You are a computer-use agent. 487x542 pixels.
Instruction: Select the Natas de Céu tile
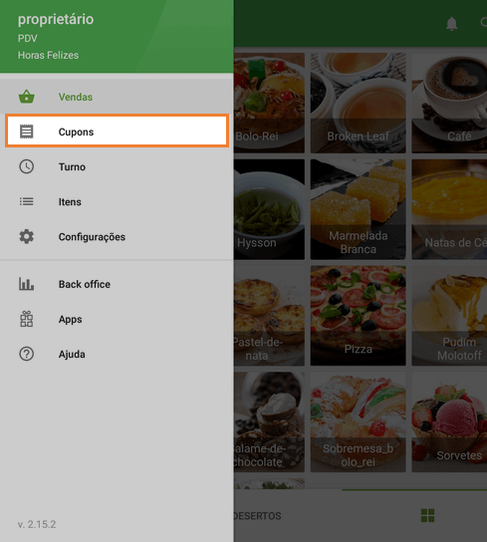coord(449,209)
